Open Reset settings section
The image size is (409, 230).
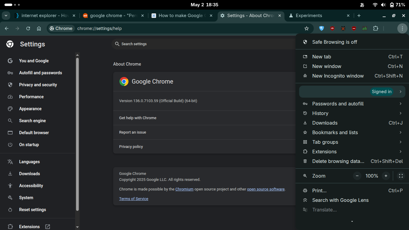click(33, 210)
